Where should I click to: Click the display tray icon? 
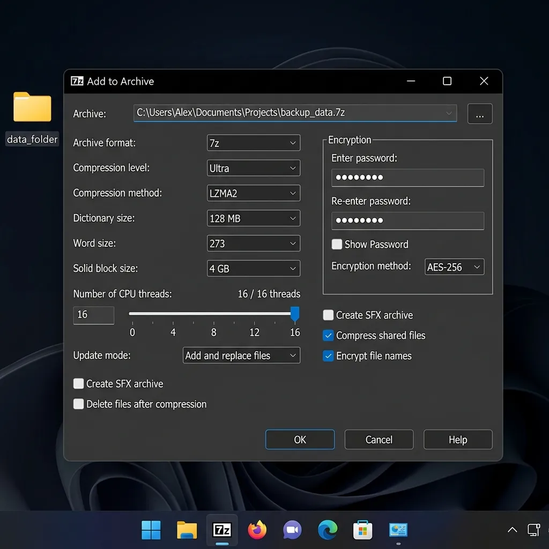[533, 530]
